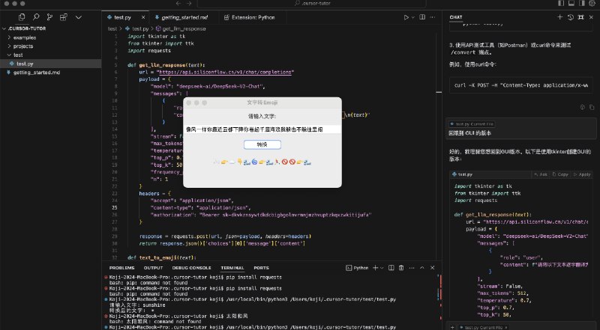
Task: Start a new chat with the plus icon
Action: [x=559, y=17]
